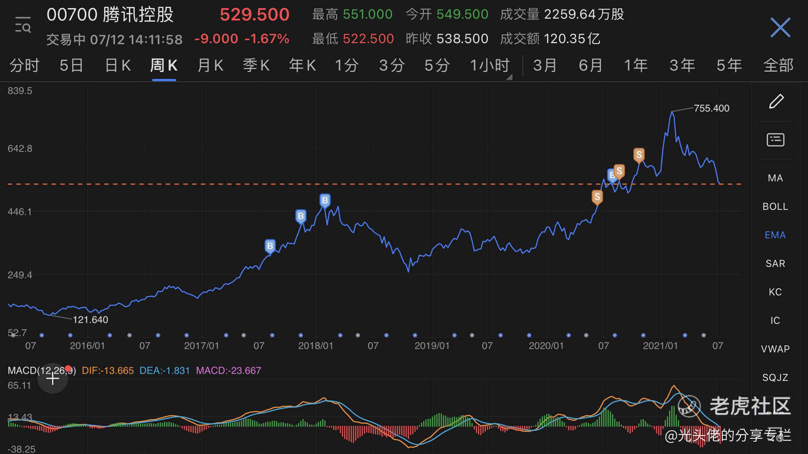The width and height of the screenshot is (808, 454).
Task: Tap the plus button near MACD
Action: 53,379
